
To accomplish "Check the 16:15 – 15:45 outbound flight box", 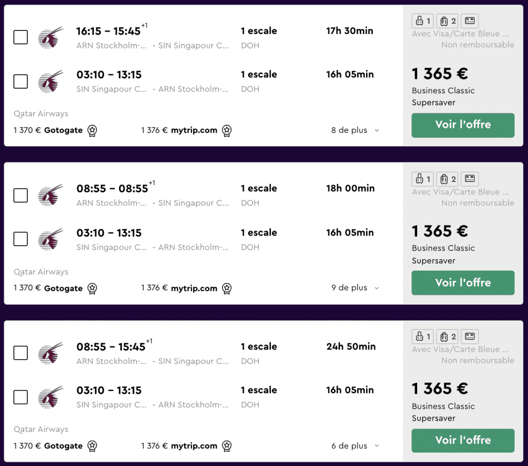I will point(21,38).
